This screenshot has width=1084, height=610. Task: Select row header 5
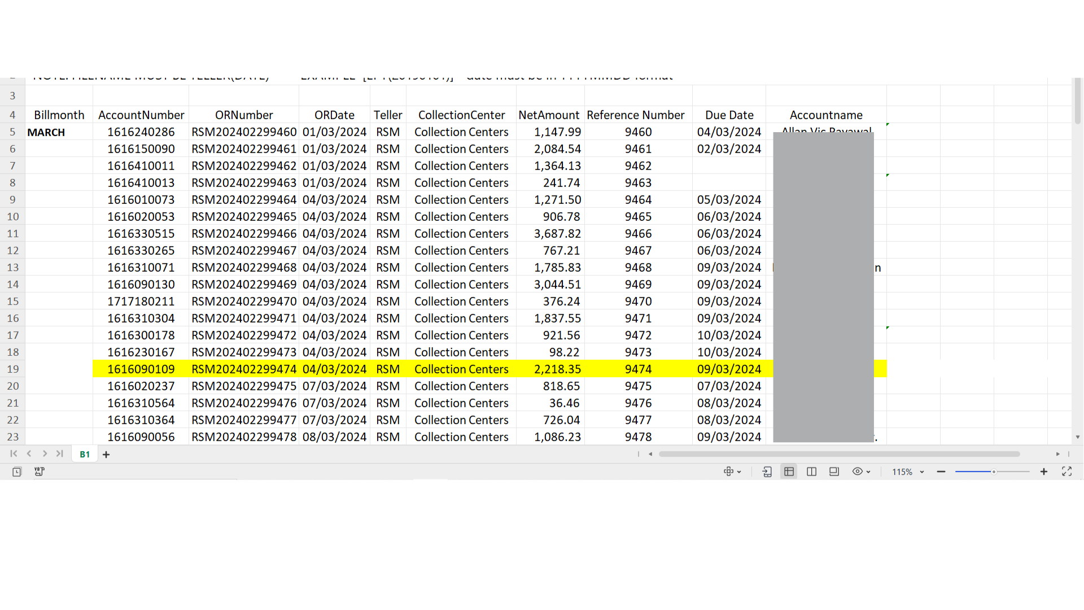12,132
